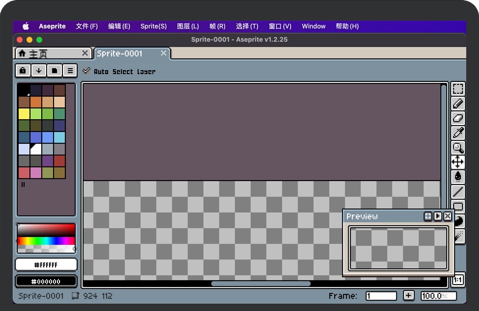Open the 图层 (L) menu
Image resolution: width=479 pixels, height=311 pixels.
tap(188, 26)
